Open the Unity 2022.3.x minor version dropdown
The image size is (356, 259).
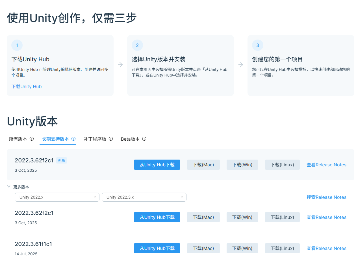(144, 197)
